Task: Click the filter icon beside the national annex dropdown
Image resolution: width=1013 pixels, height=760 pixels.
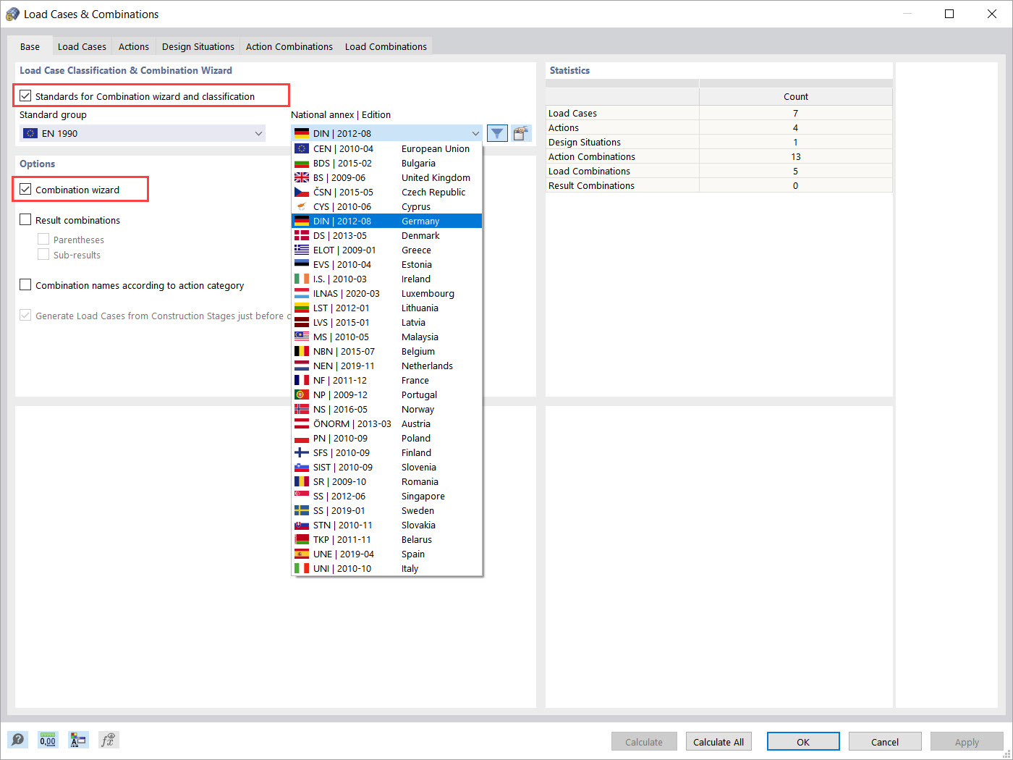Action: (x=497, y=133)
